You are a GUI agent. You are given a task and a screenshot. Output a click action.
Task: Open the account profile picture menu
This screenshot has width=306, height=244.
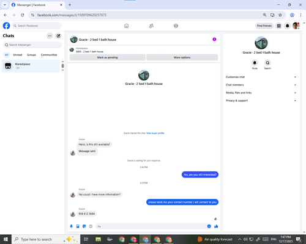tap(296, 26)
